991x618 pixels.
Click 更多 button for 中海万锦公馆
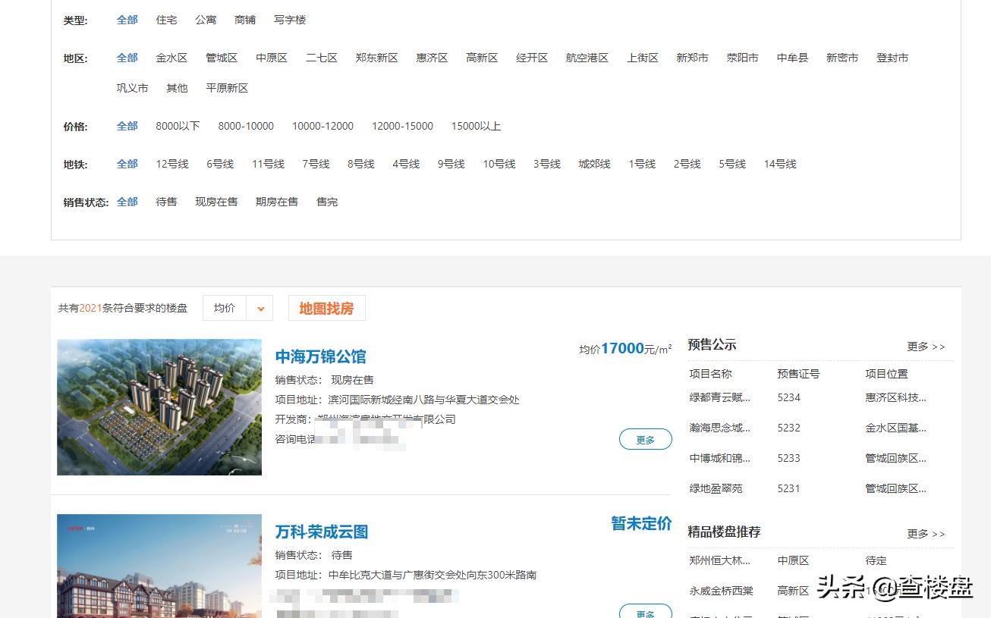point(645,438)
